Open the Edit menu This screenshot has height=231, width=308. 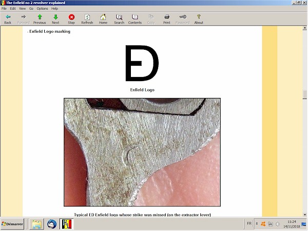coord(13,9)
